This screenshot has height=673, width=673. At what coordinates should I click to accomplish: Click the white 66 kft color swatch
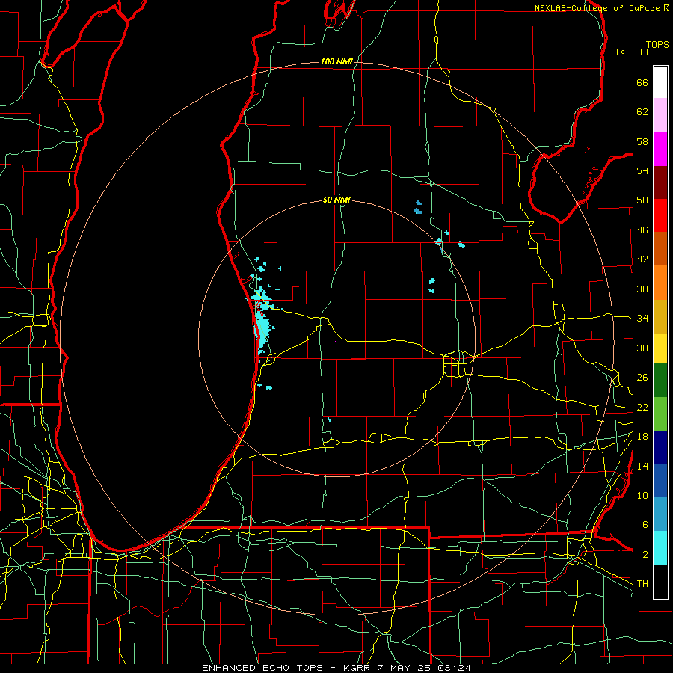click(x=660, y=82)
